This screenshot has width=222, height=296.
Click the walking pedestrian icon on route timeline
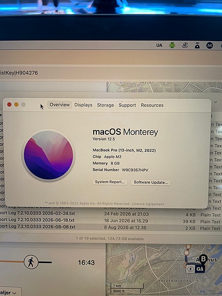[31, 262]
